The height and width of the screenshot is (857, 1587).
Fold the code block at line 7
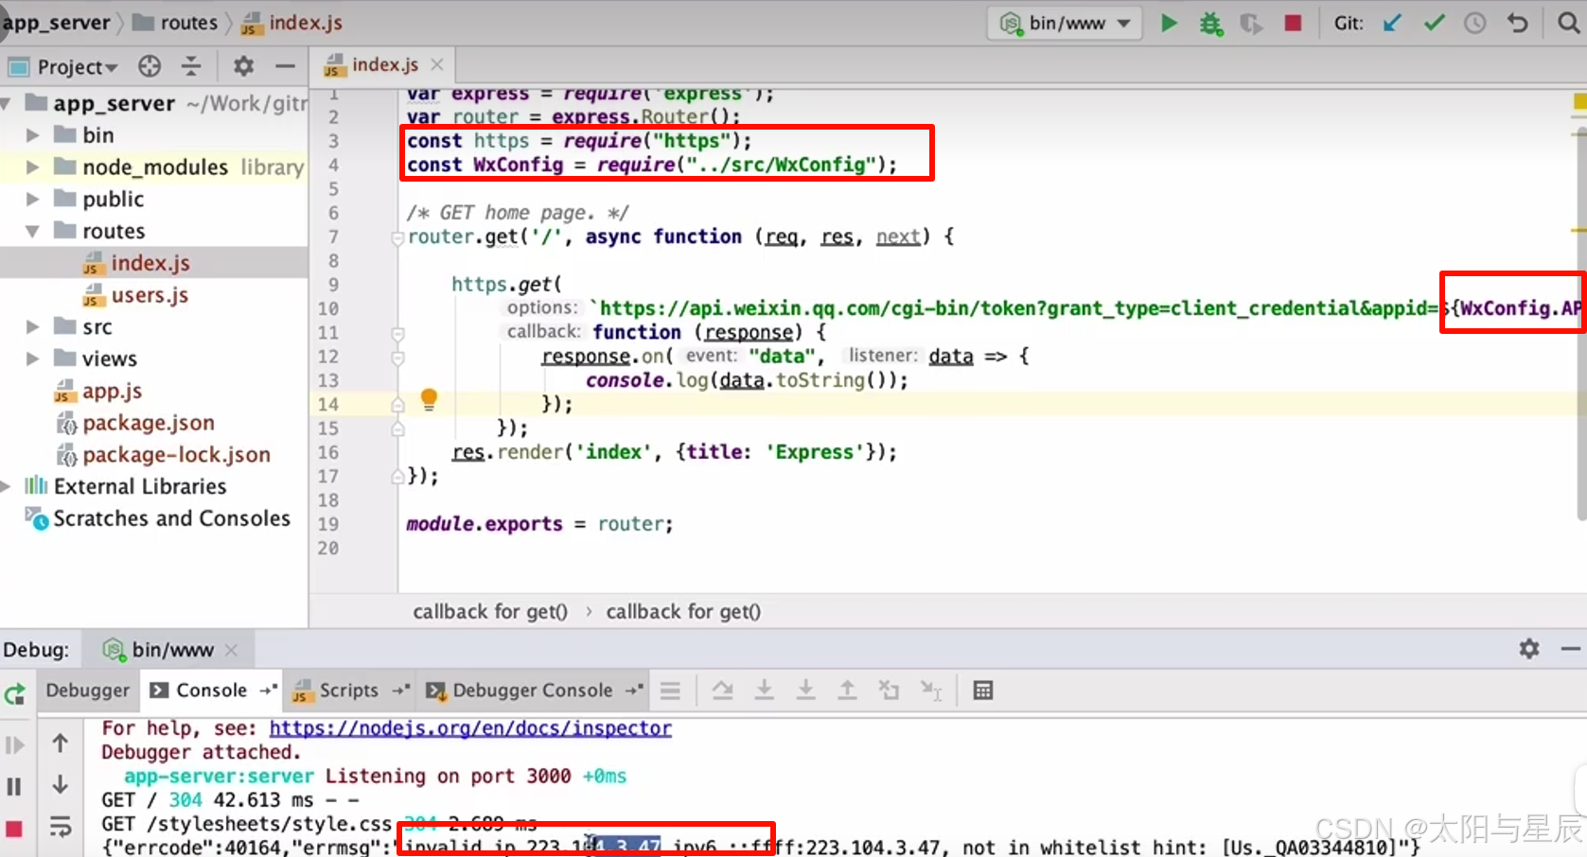pyautogui.click(x=397, y=238)
